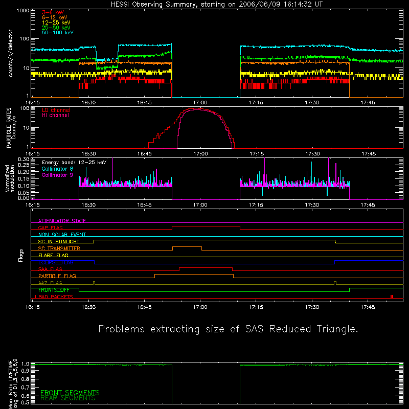Click the 50-100 keV legend entry
409x409 pixels.
coord(58,33)
